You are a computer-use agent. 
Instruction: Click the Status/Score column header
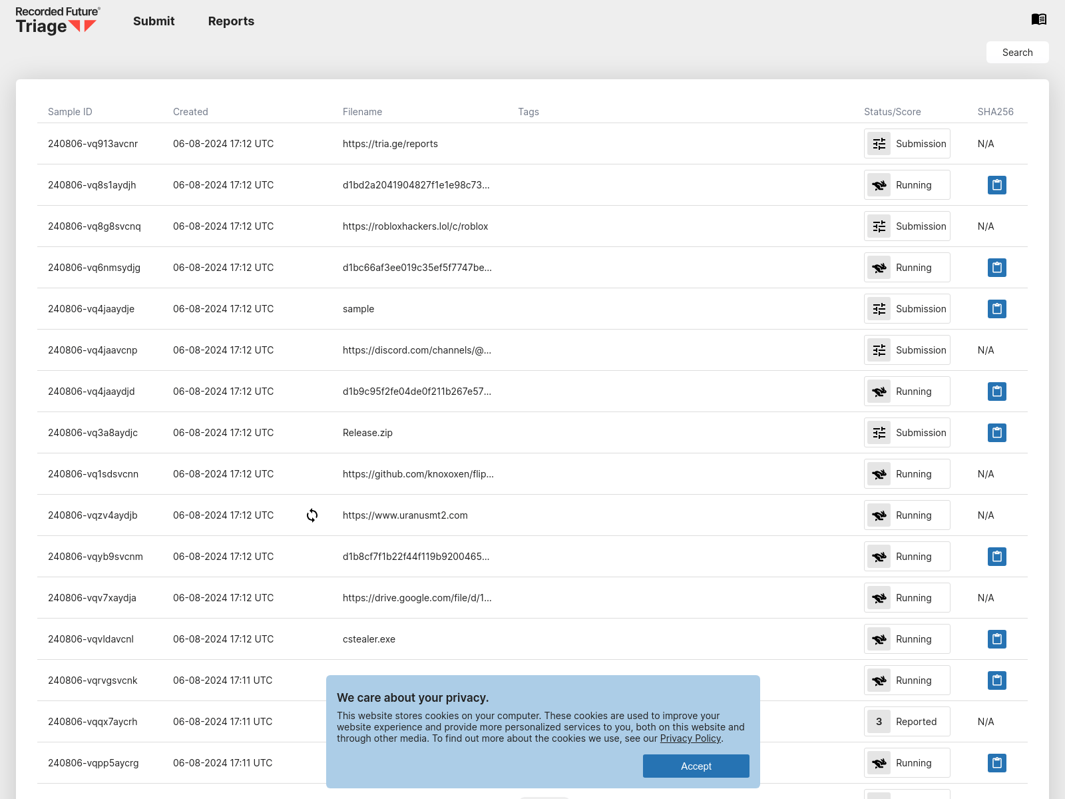[892, 112]
